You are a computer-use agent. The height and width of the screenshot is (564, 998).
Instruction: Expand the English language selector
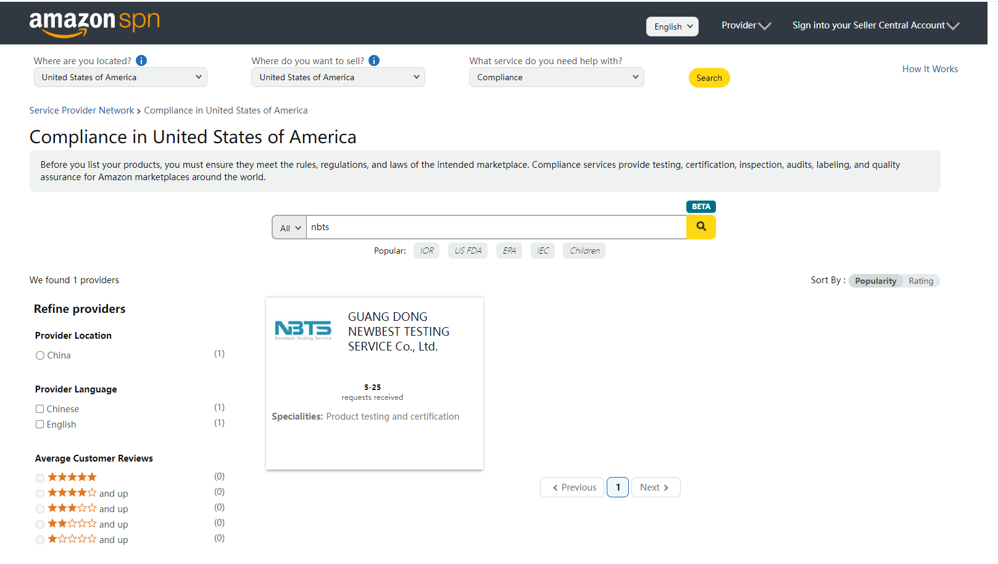[x=672, y=27]
